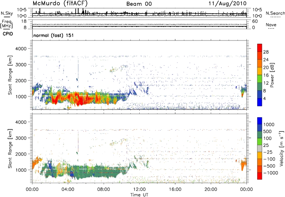Click the N.Search legend label
285x197 pixels.
tap(275, 13)
